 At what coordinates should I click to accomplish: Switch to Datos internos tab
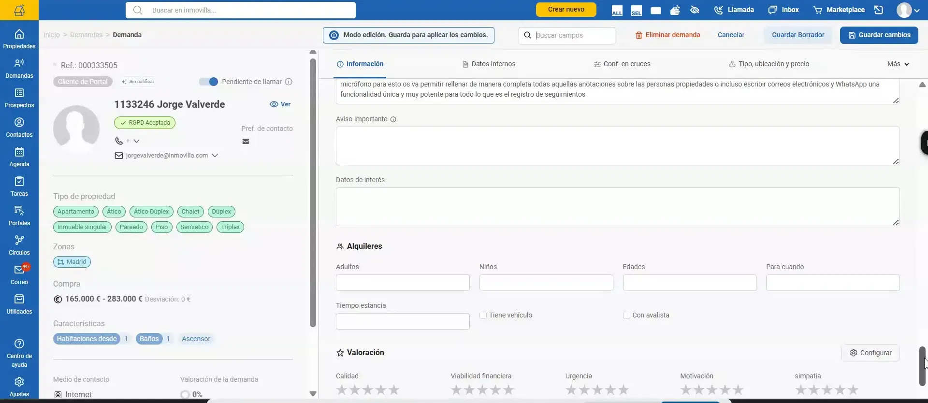pos(489,64)
